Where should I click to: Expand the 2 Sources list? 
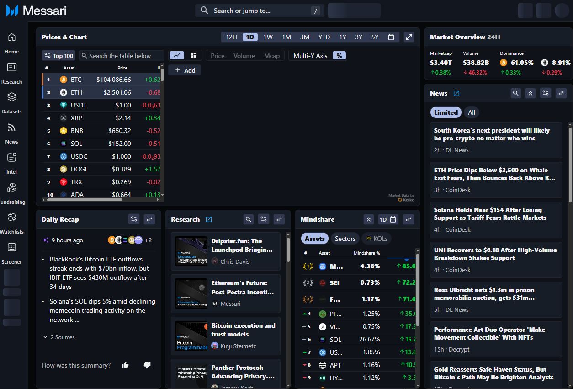59,337
